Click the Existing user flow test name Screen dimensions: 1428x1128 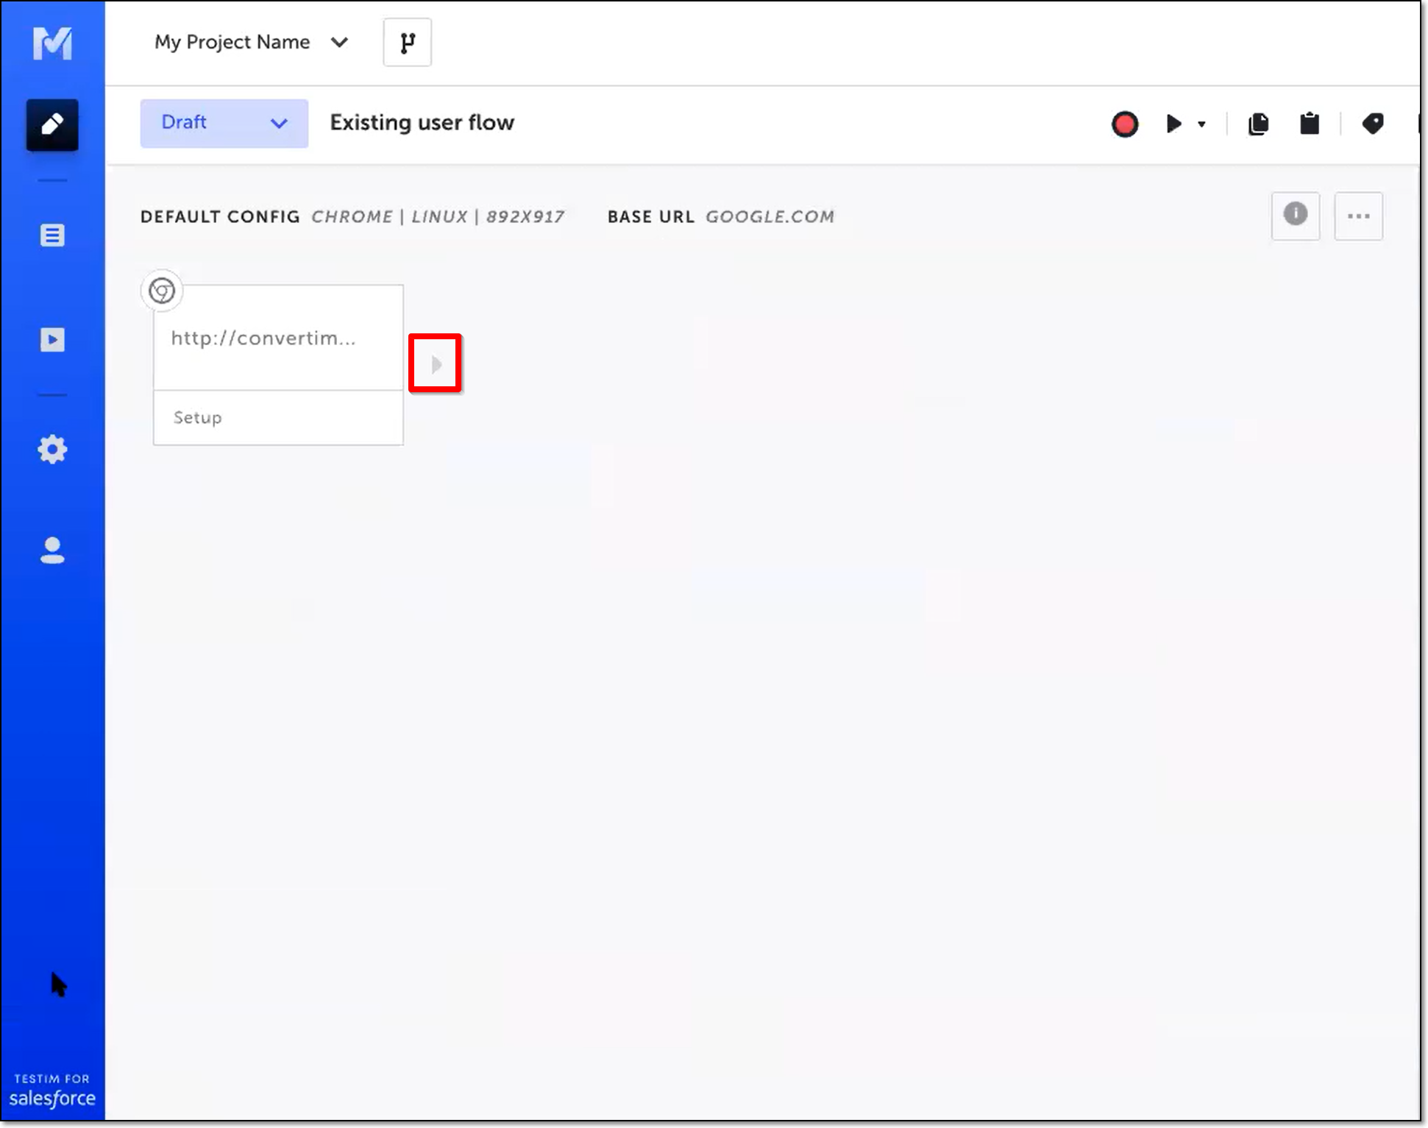point(422,123)
